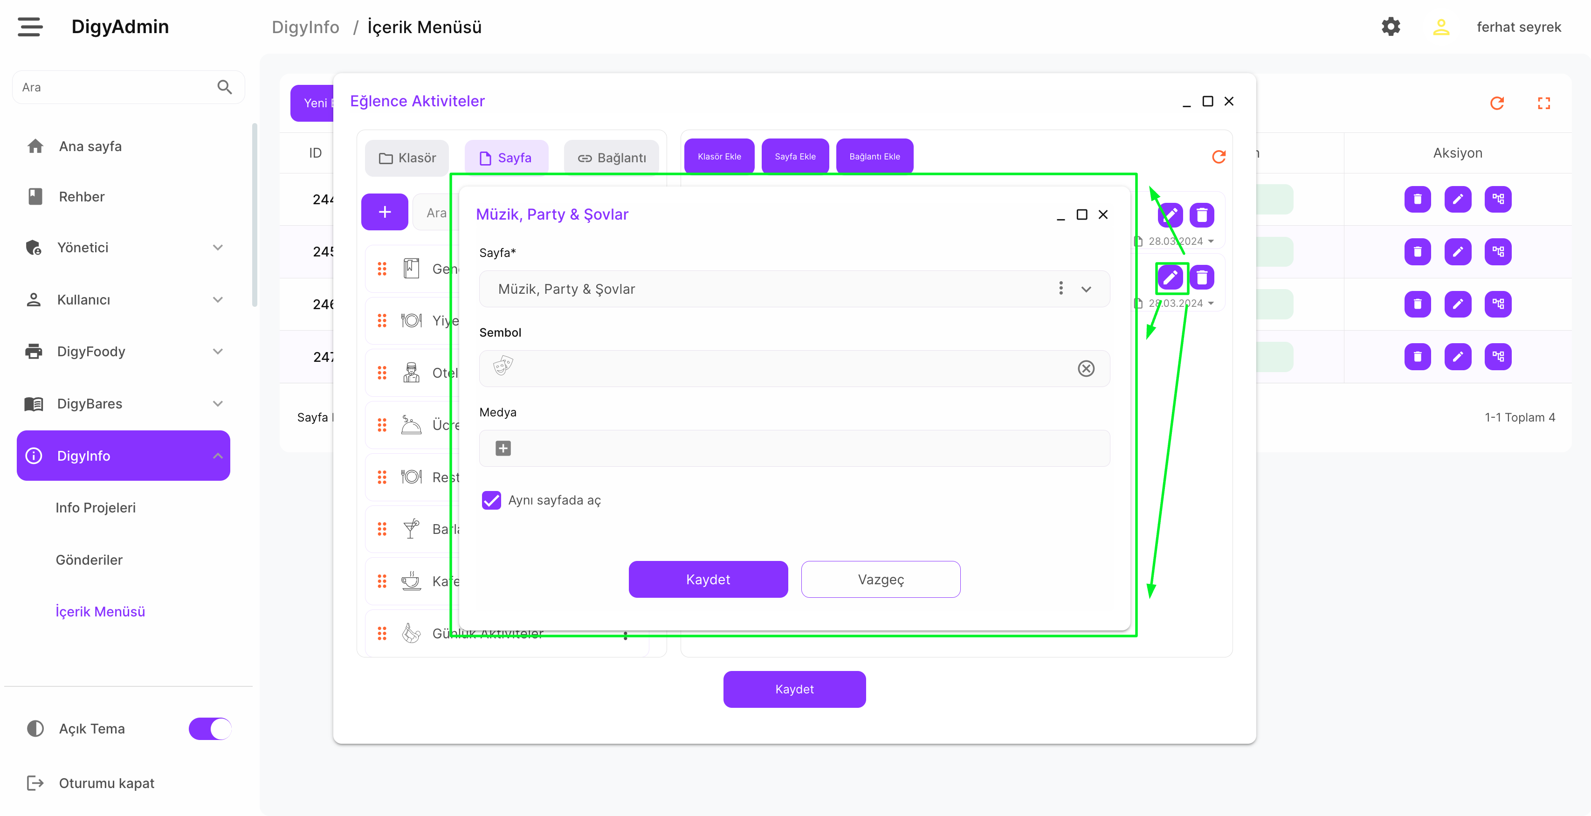Open the hamburger menu next to DigyAdmin
Screen dimensions: 1591x816
pos(30,27)
